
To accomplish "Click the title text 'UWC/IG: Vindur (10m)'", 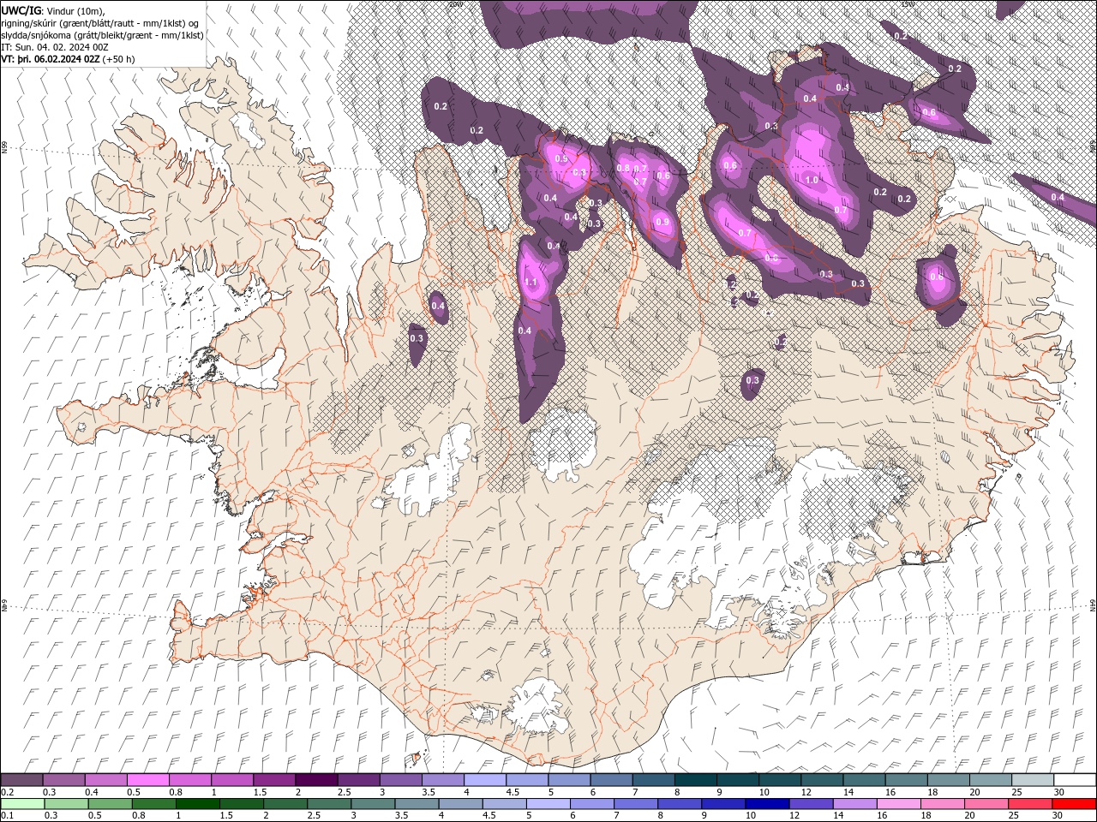I will (53, 10).
